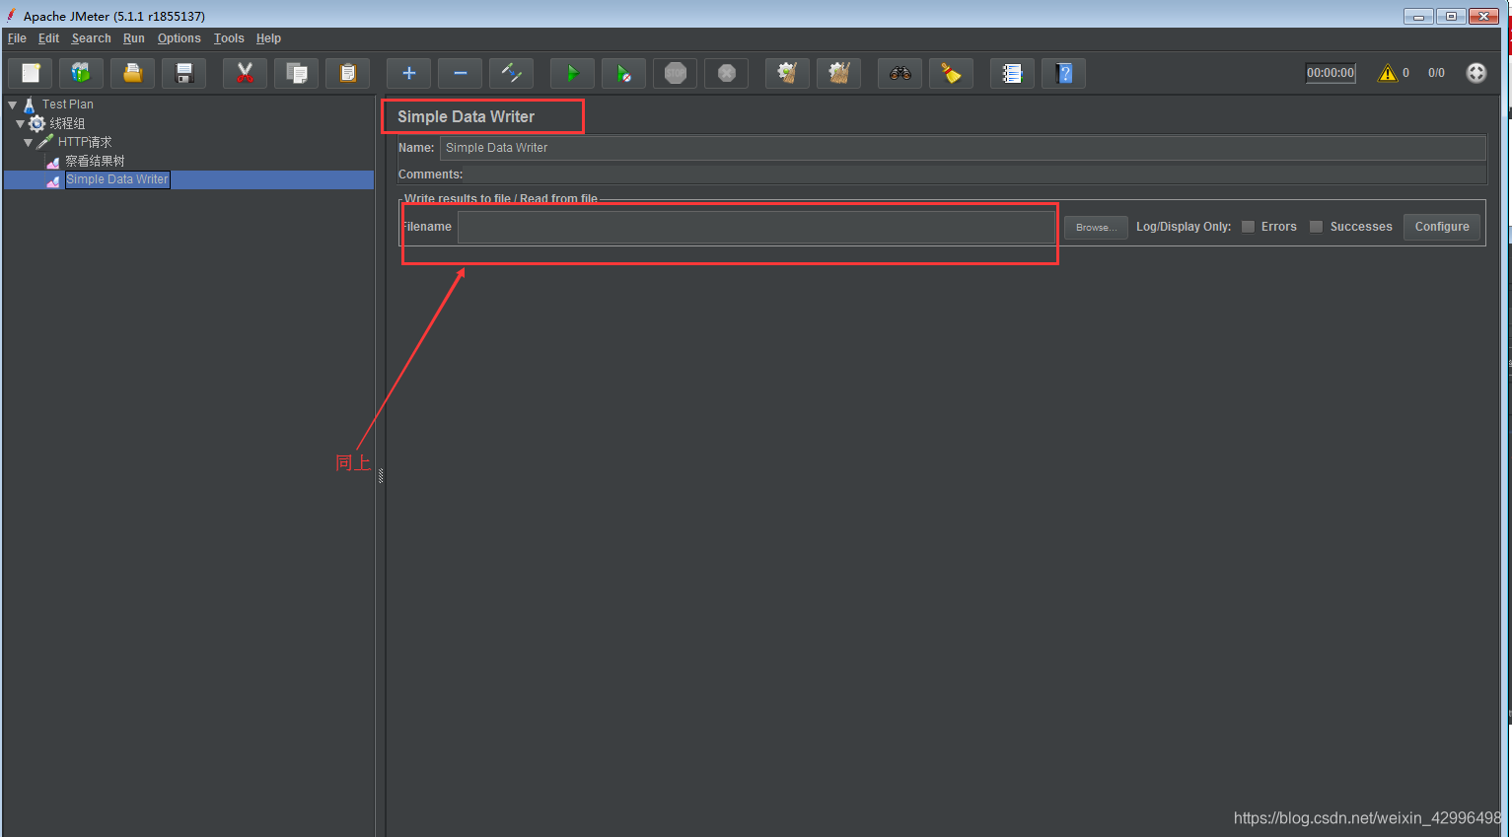
Task: Click the 0/0 thread count indicator
Action: (x=1436, y=73)
